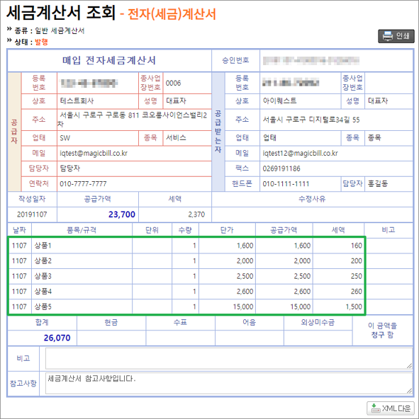Click supplier item type 서비스

(x=176, y=137)
